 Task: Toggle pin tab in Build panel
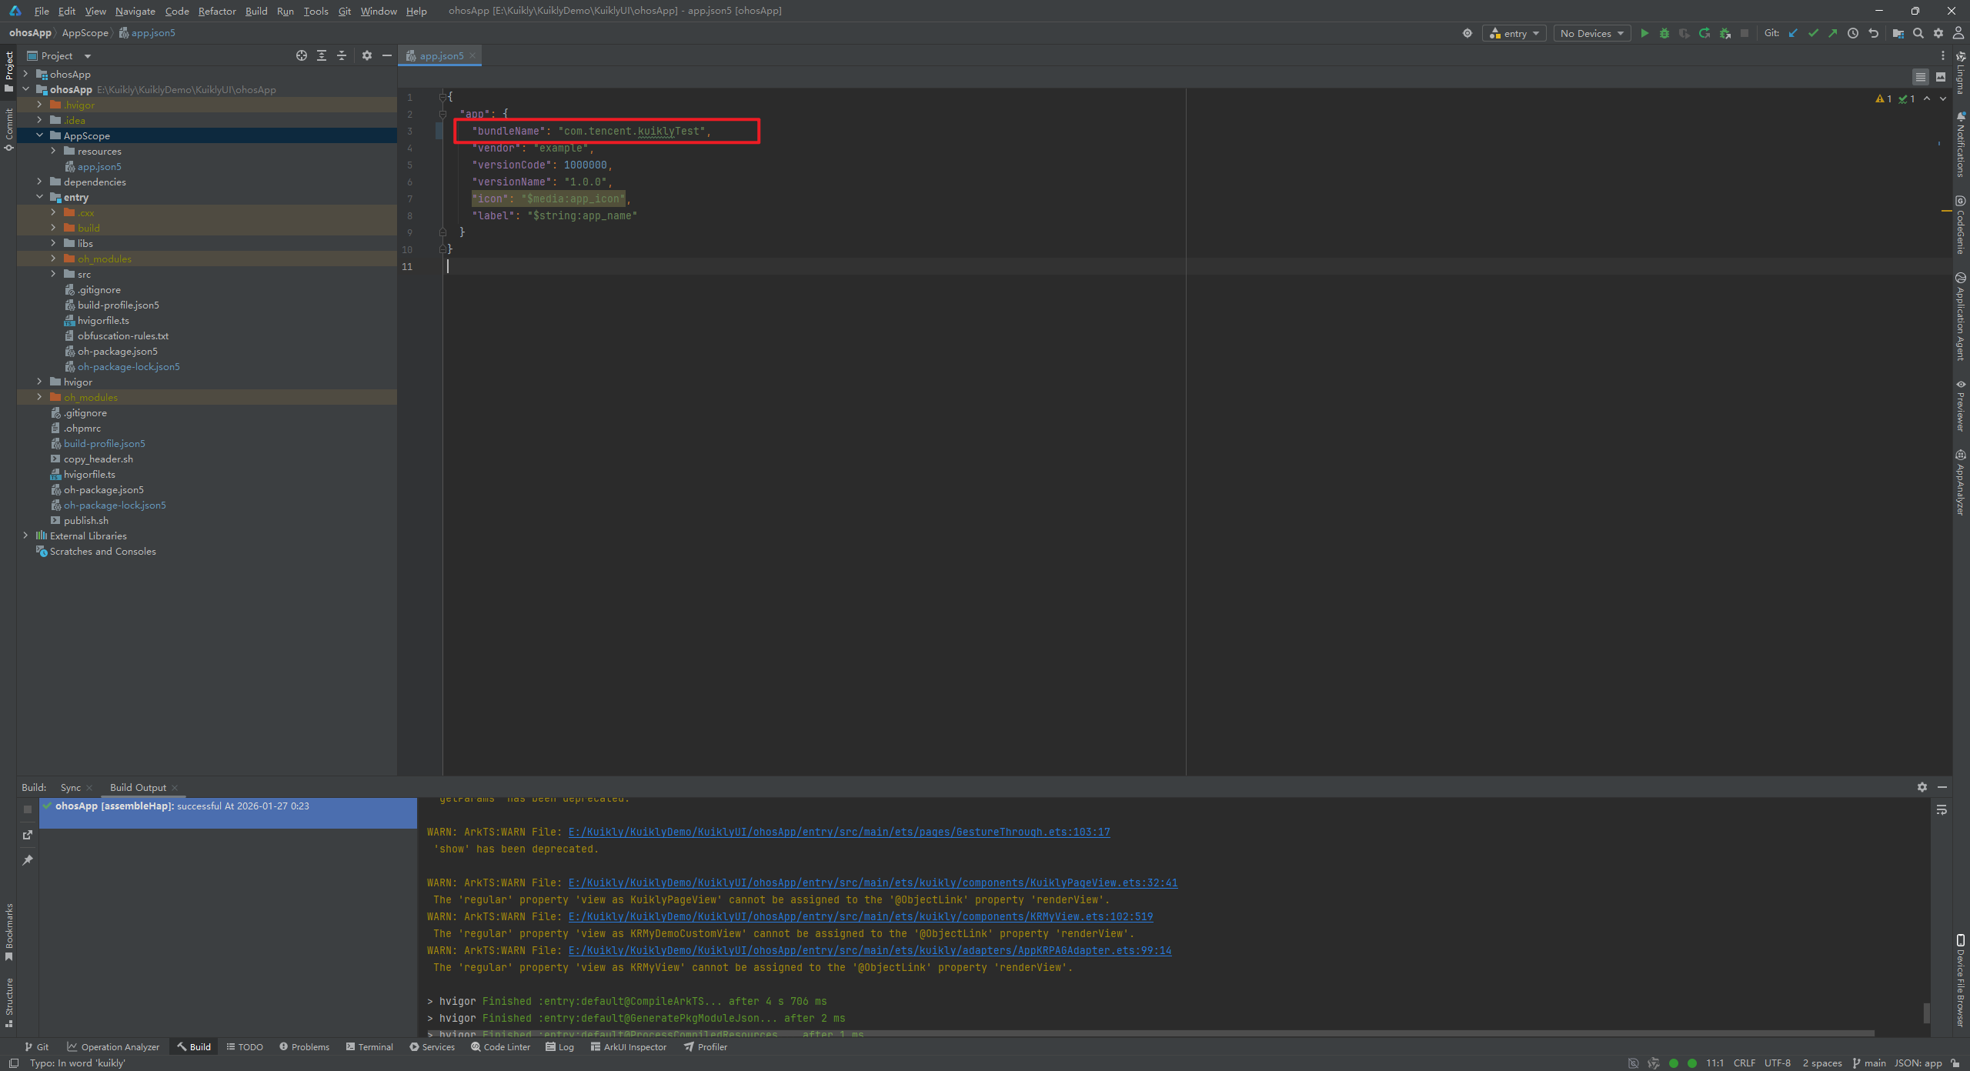pos(28,859)
